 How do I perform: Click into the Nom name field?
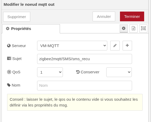[x=84, y=85]
